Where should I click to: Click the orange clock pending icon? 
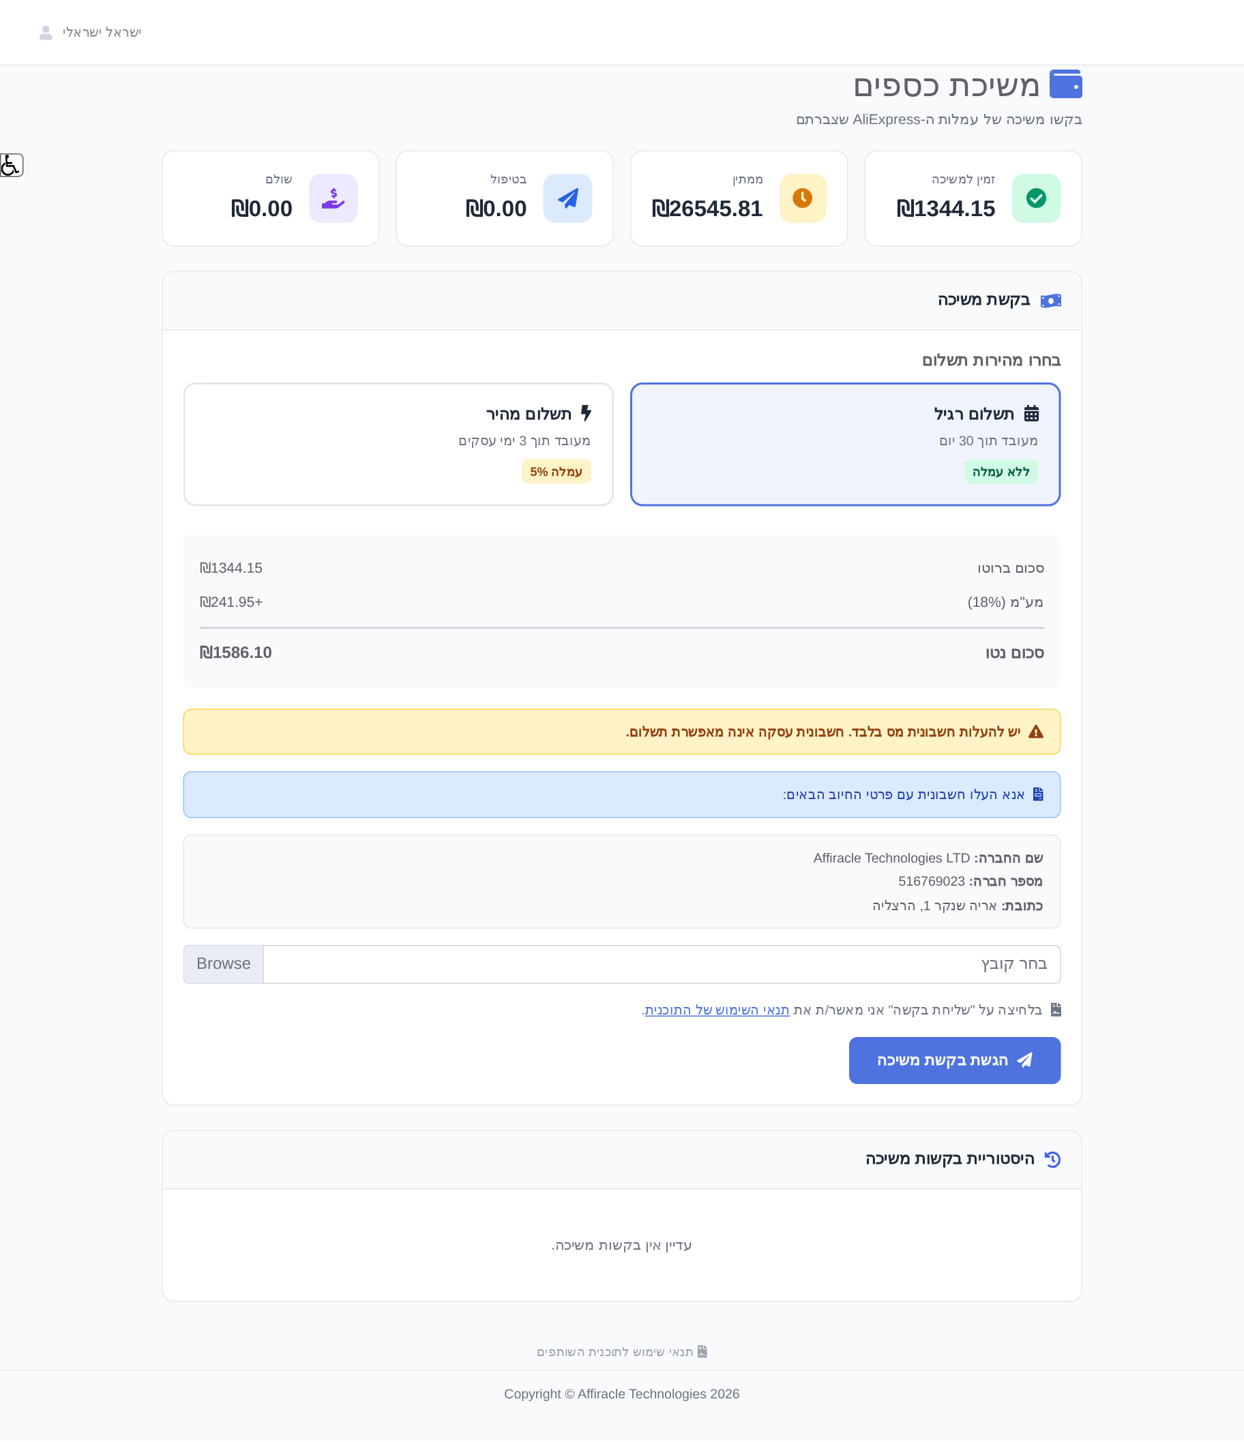[803, 198]
